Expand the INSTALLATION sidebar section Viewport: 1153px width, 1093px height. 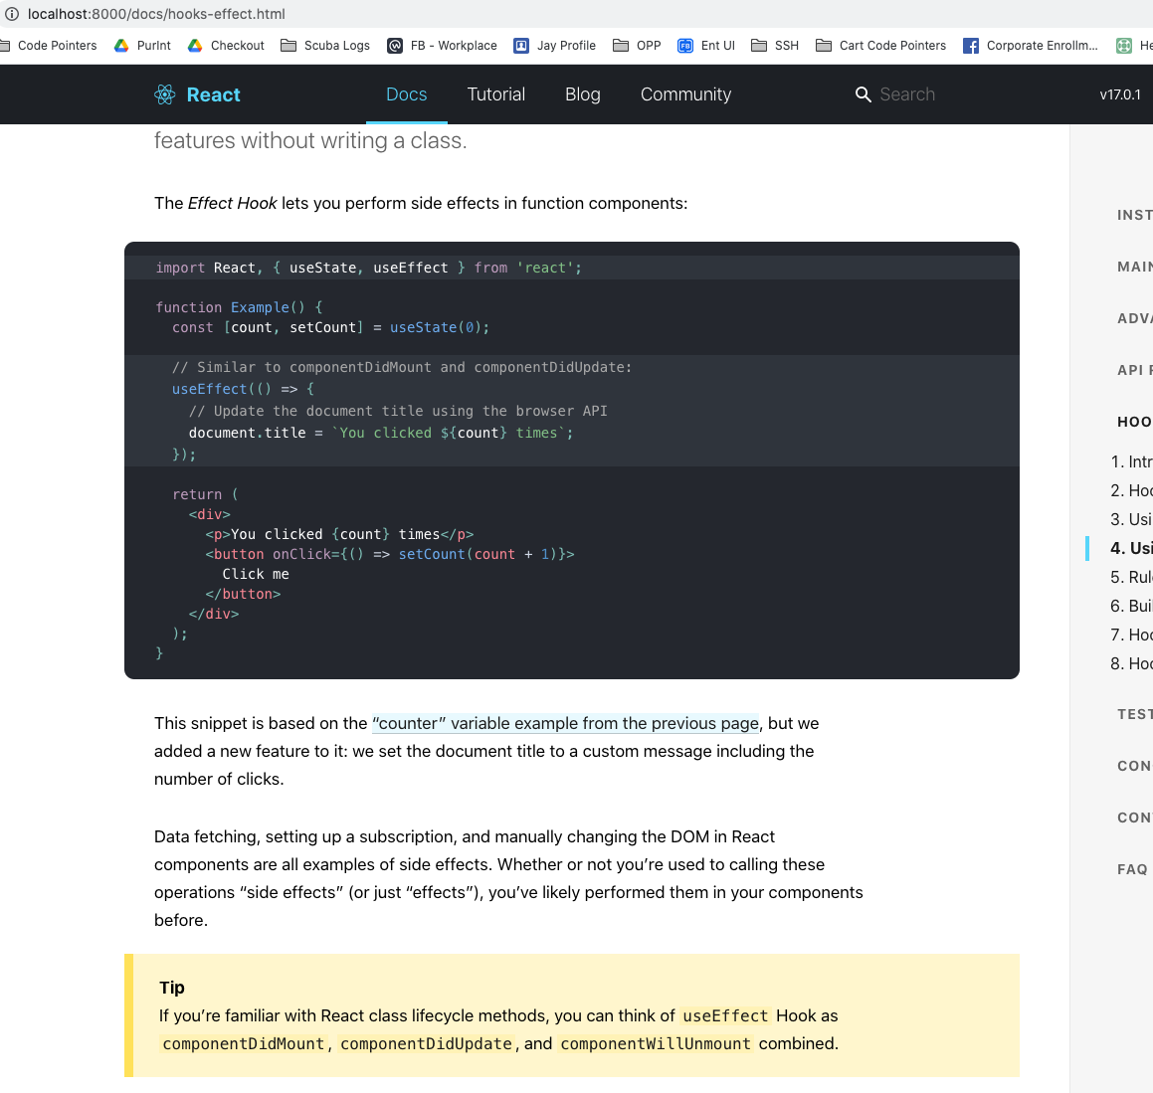point(1135,215)
